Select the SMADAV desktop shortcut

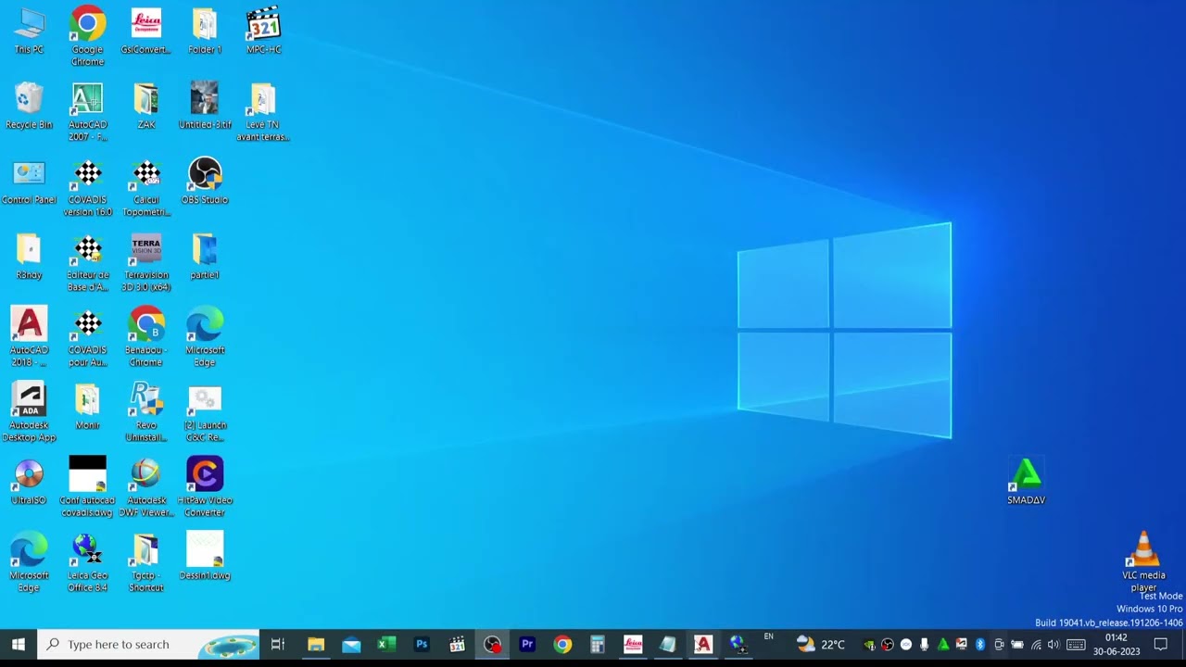pyautogui.click(x=1026, y=482)
